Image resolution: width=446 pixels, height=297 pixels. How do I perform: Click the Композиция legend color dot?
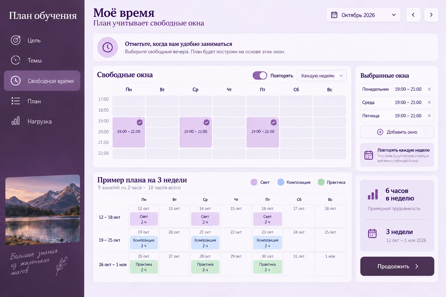(281, 182)
